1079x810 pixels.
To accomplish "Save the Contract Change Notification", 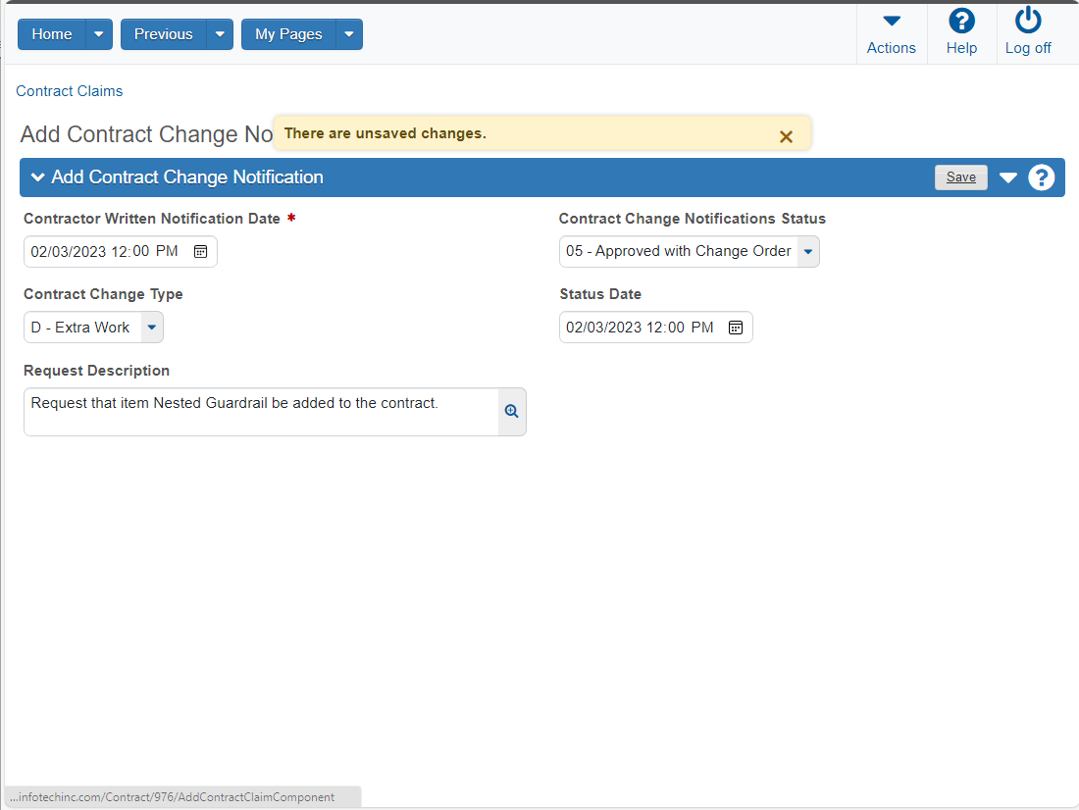I will click(960, 177).
